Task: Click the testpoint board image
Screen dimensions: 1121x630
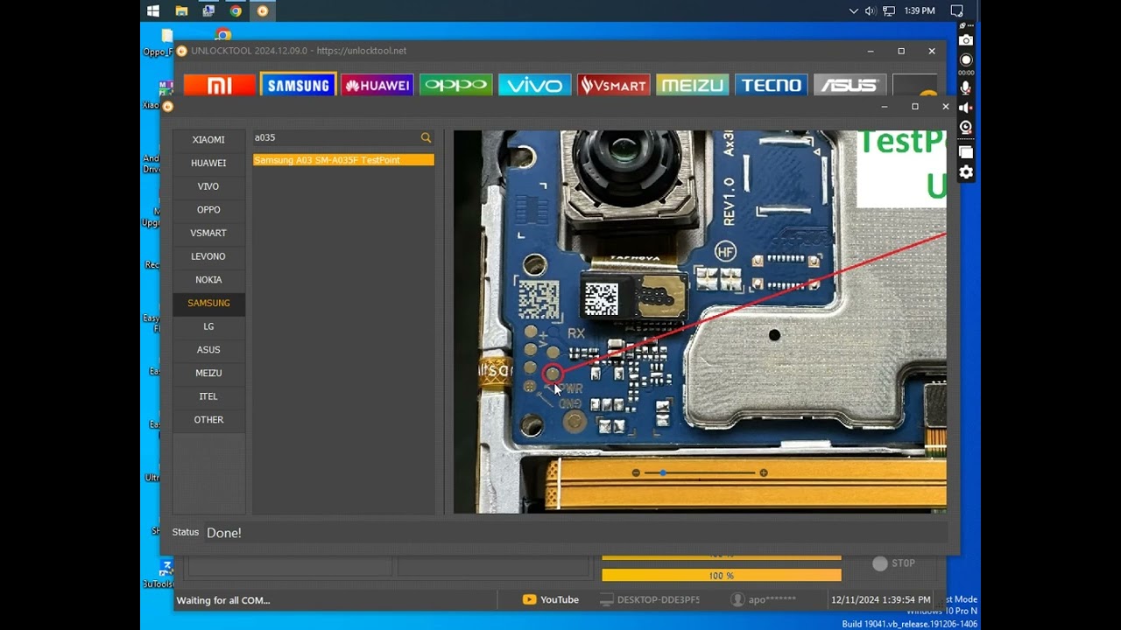Action: [700, 322]
